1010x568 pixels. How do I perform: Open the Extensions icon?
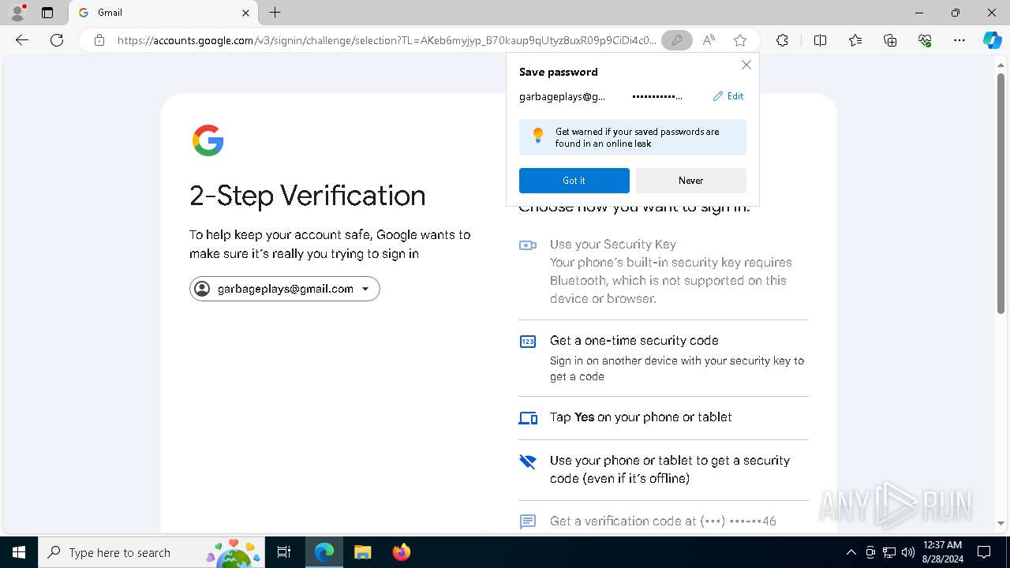click(782, 40)
